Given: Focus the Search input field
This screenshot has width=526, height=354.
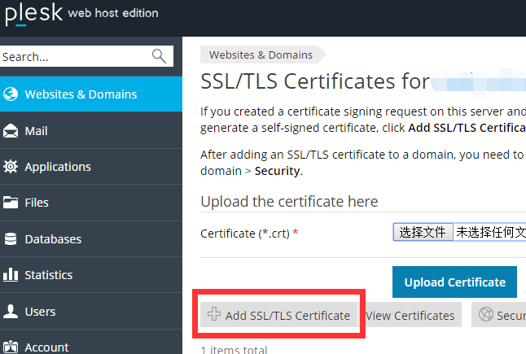Looking at the screenshot, I should [x=73, y=57].
